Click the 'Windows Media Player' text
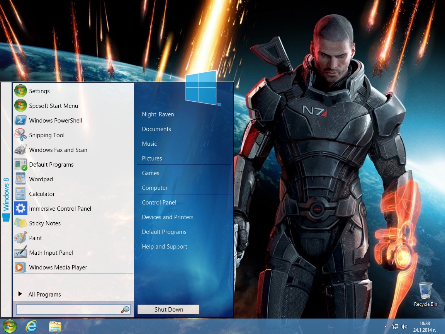Viewport: 445px width, 334px height. click(58, 268)
